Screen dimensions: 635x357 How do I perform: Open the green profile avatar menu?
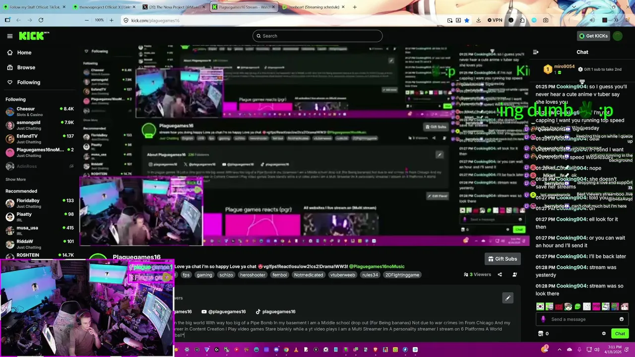[x=618, y=36]
